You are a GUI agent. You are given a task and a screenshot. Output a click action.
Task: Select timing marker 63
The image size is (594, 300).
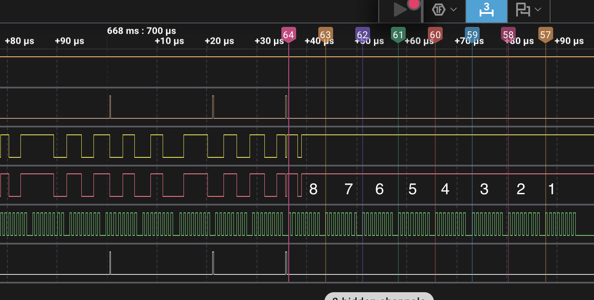pyautogui.click(x=325, y=35)
